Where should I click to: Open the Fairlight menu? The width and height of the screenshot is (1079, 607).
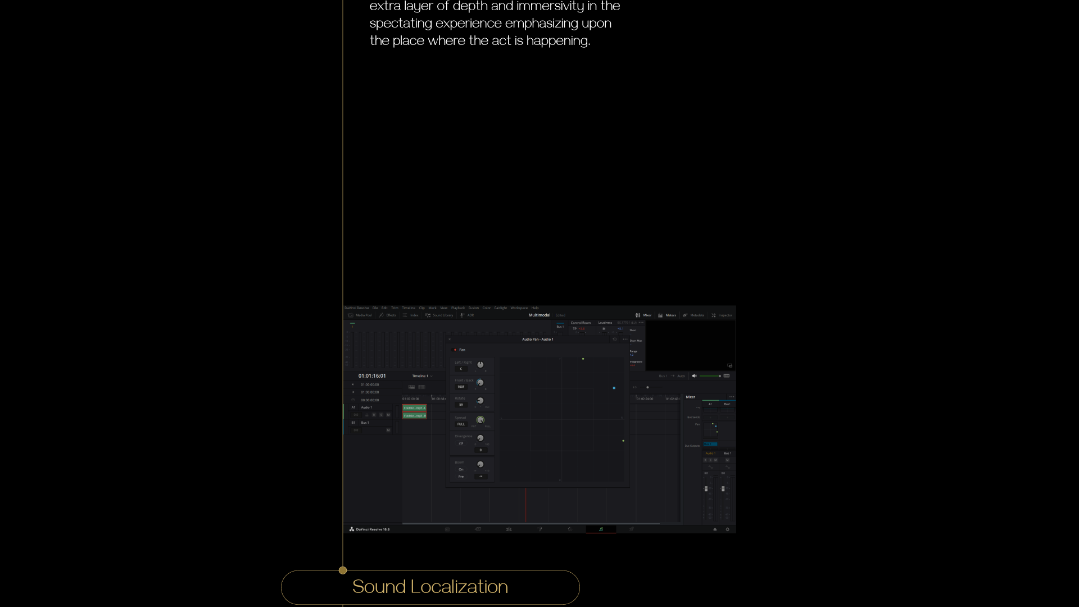[x=500, y=308]
